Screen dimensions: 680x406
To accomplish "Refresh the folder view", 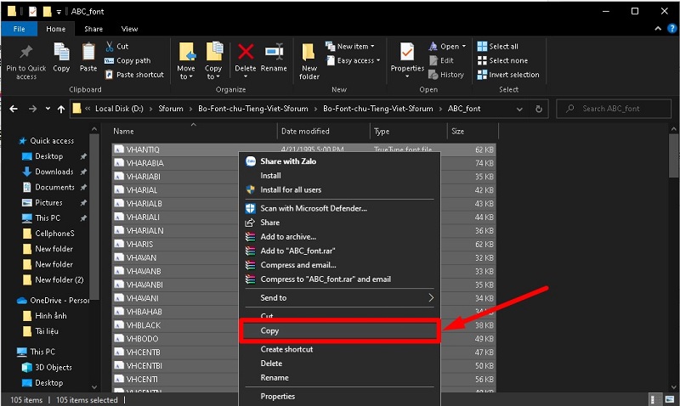I will (539, 110).
